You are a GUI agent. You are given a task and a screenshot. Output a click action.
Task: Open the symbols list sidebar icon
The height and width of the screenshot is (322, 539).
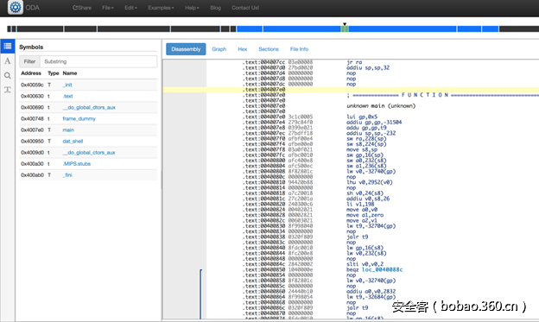pyautogui.click(x=8, y=46)
